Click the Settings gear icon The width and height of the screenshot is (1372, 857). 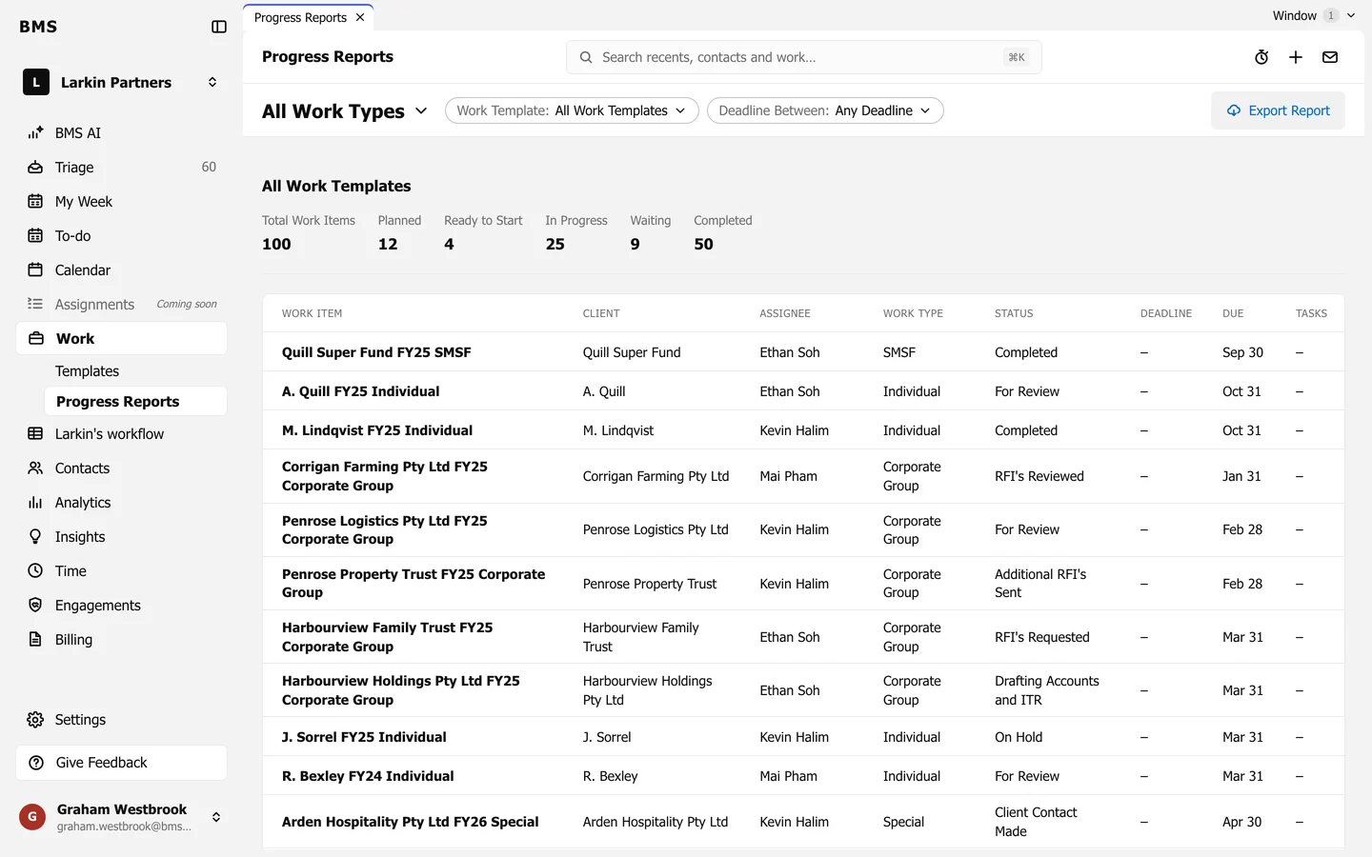[x=35, y=720]
